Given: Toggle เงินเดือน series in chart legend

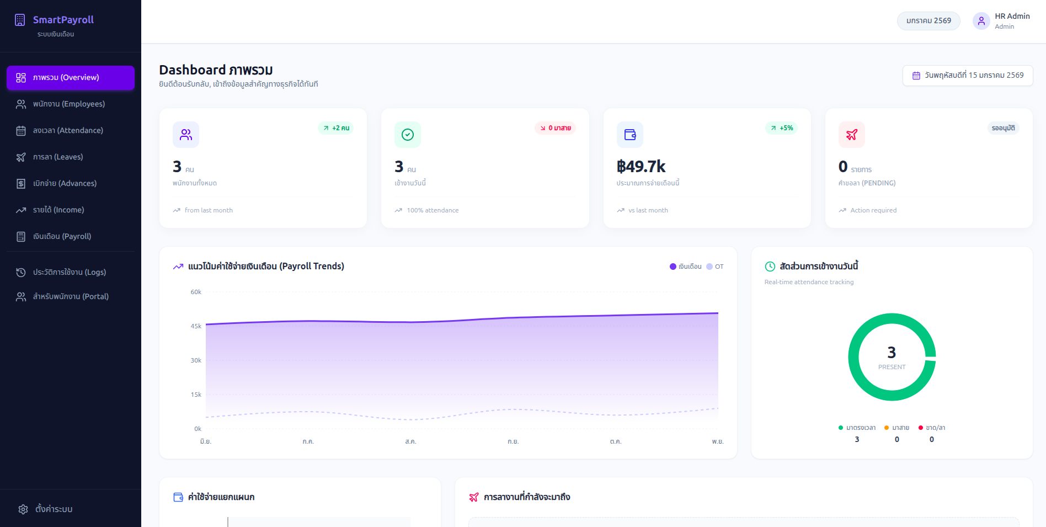Looking at the screenshot, I should [685, 267].
